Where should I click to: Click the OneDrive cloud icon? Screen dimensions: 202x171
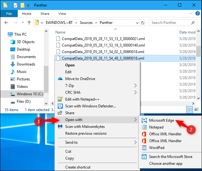point(60,79)
